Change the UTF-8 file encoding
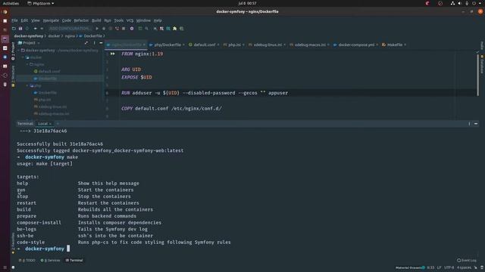Viewport: 485px width, 272px height. tap(449, 267)
